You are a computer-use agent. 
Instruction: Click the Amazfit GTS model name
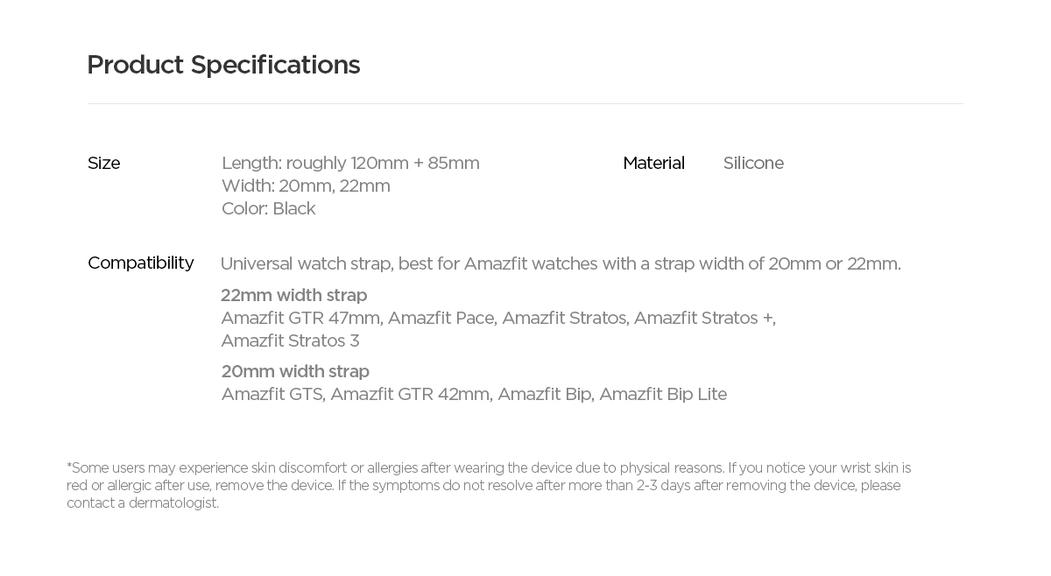pyautogui.click(x=272, y=394)
